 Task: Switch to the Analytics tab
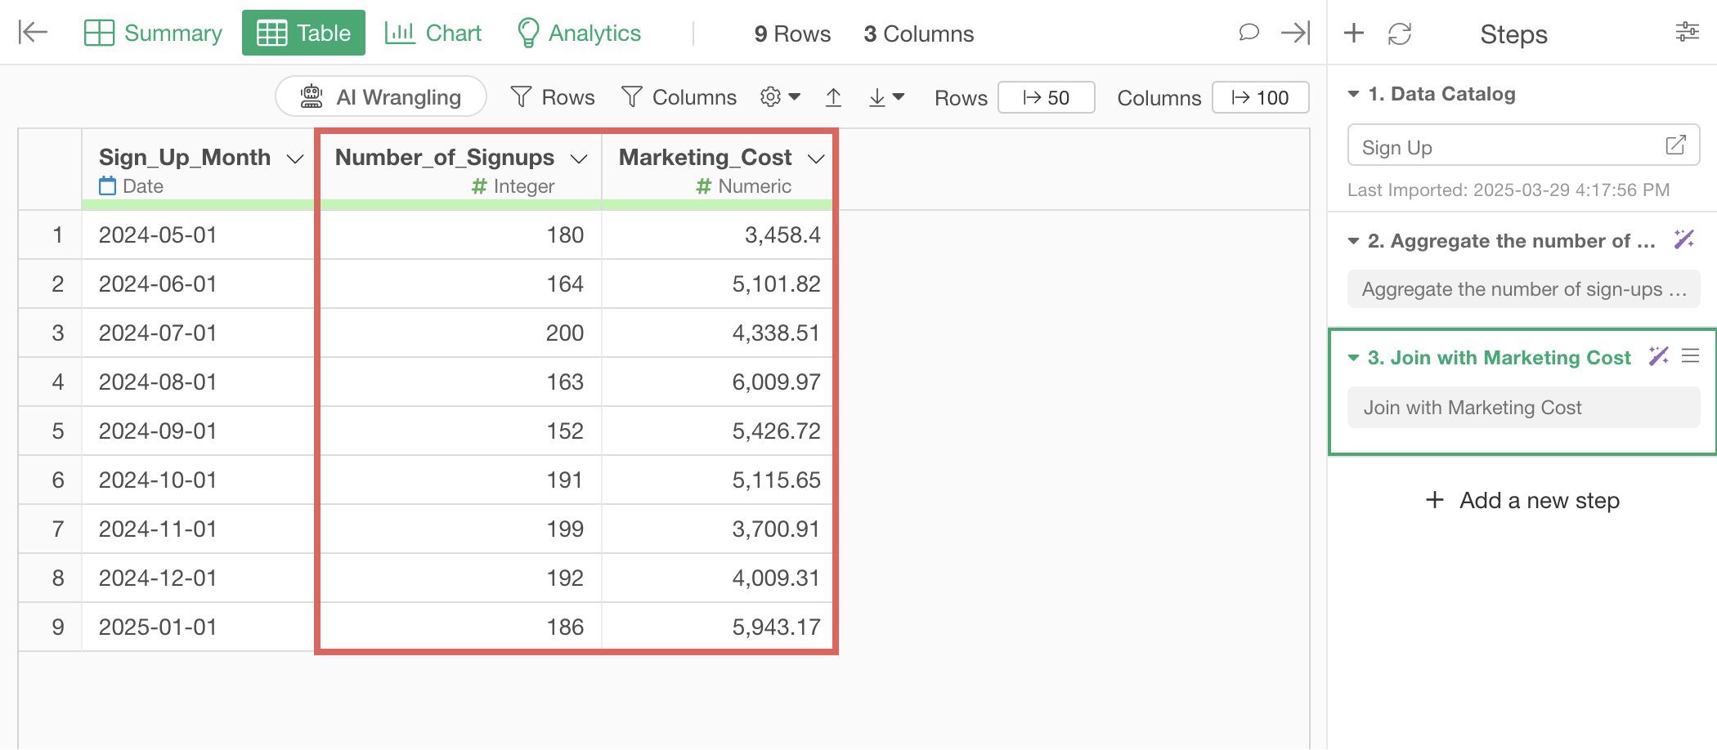(x=579, y=33)
